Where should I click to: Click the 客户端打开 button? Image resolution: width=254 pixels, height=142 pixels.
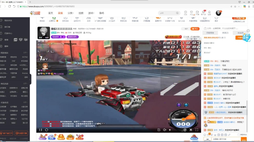pos(6,133)
